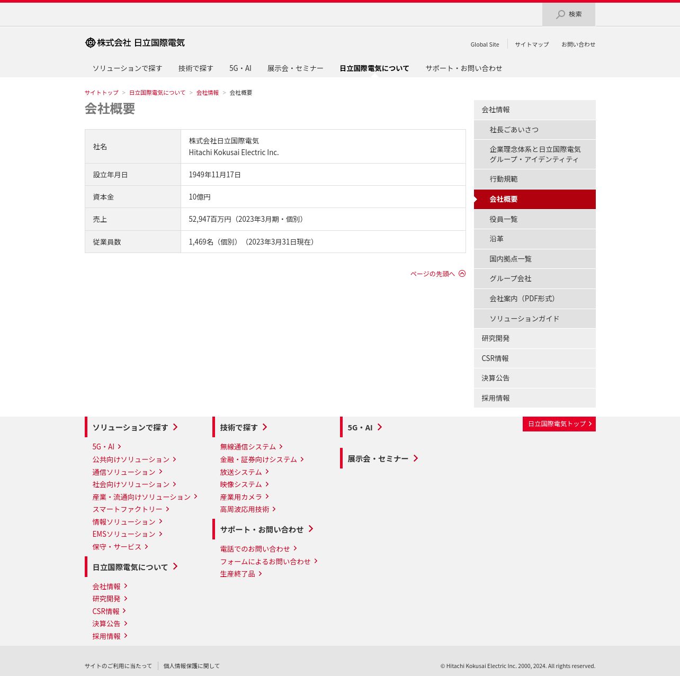Open 企業理念体系と日立国際電気グループ・アイデンティティ sidebar item
The width and height of the screenshot is (680, 676).
coord(535,154)
